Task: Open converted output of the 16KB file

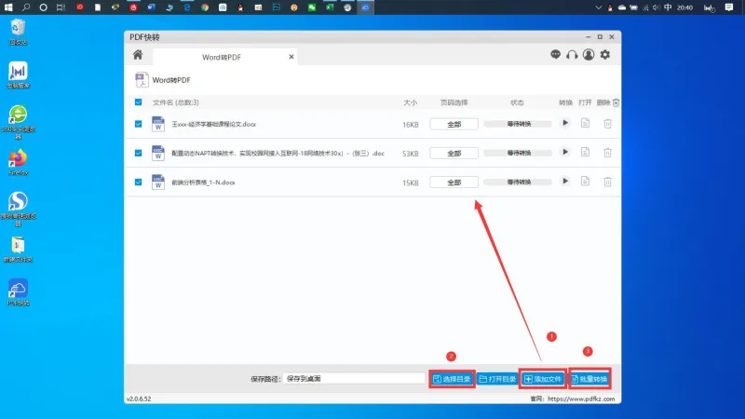Action: tap(585, 123)
